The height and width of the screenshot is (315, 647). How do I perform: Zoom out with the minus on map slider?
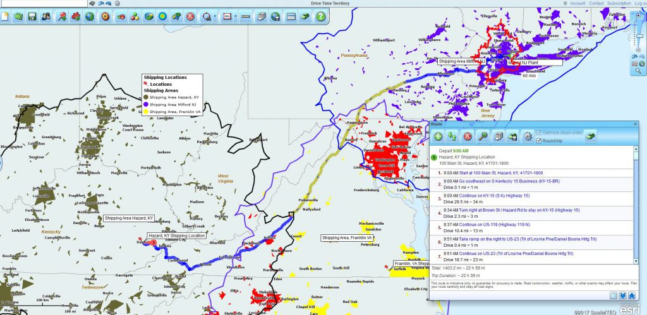point(639,50)
